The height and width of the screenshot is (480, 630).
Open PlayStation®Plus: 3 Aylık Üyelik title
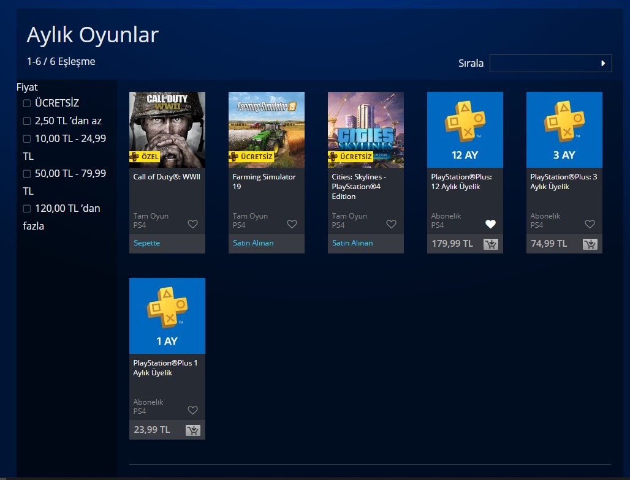point(564,181)
